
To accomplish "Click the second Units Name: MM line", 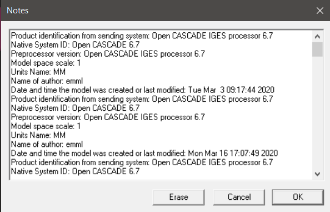I will pos(38,135).
